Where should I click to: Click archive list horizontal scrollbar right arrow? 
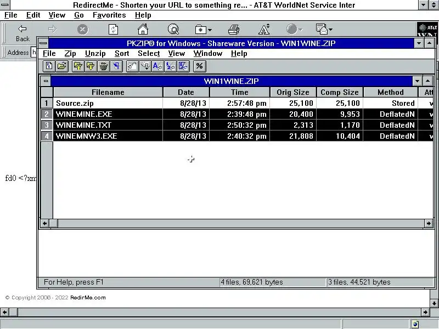pyautogui.click(x=429, y=223)
